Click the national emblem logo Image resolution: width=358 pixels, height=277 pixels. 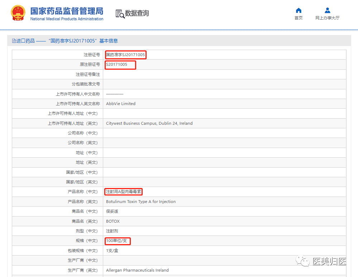[18, 13]
